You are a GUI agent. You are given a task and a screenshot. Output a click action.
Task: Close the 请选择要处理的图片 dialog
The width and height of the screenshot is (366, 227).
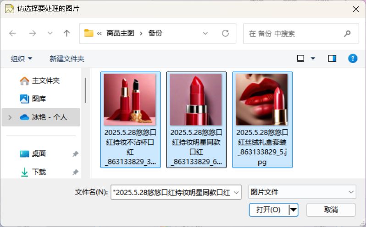(356, 9)
